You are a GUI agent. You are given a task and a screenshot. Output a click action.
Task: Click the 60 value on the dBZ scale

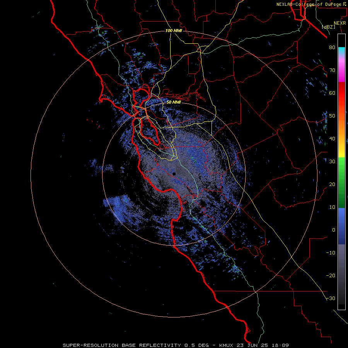[332, 93]
